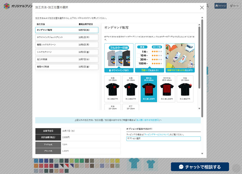Start チャットで相談する chat
242x174 pixels.
coord(200,167)
